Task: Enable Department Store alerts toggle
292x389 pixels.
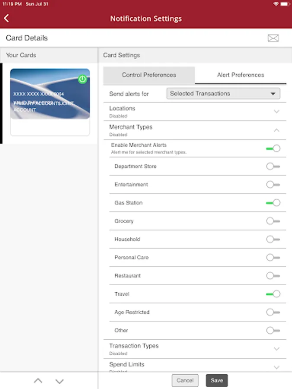Action: [273, 166]
